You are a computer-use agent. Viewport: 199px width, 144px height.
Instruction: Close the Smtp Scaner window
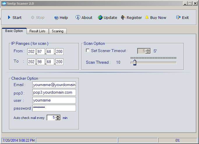195,3
